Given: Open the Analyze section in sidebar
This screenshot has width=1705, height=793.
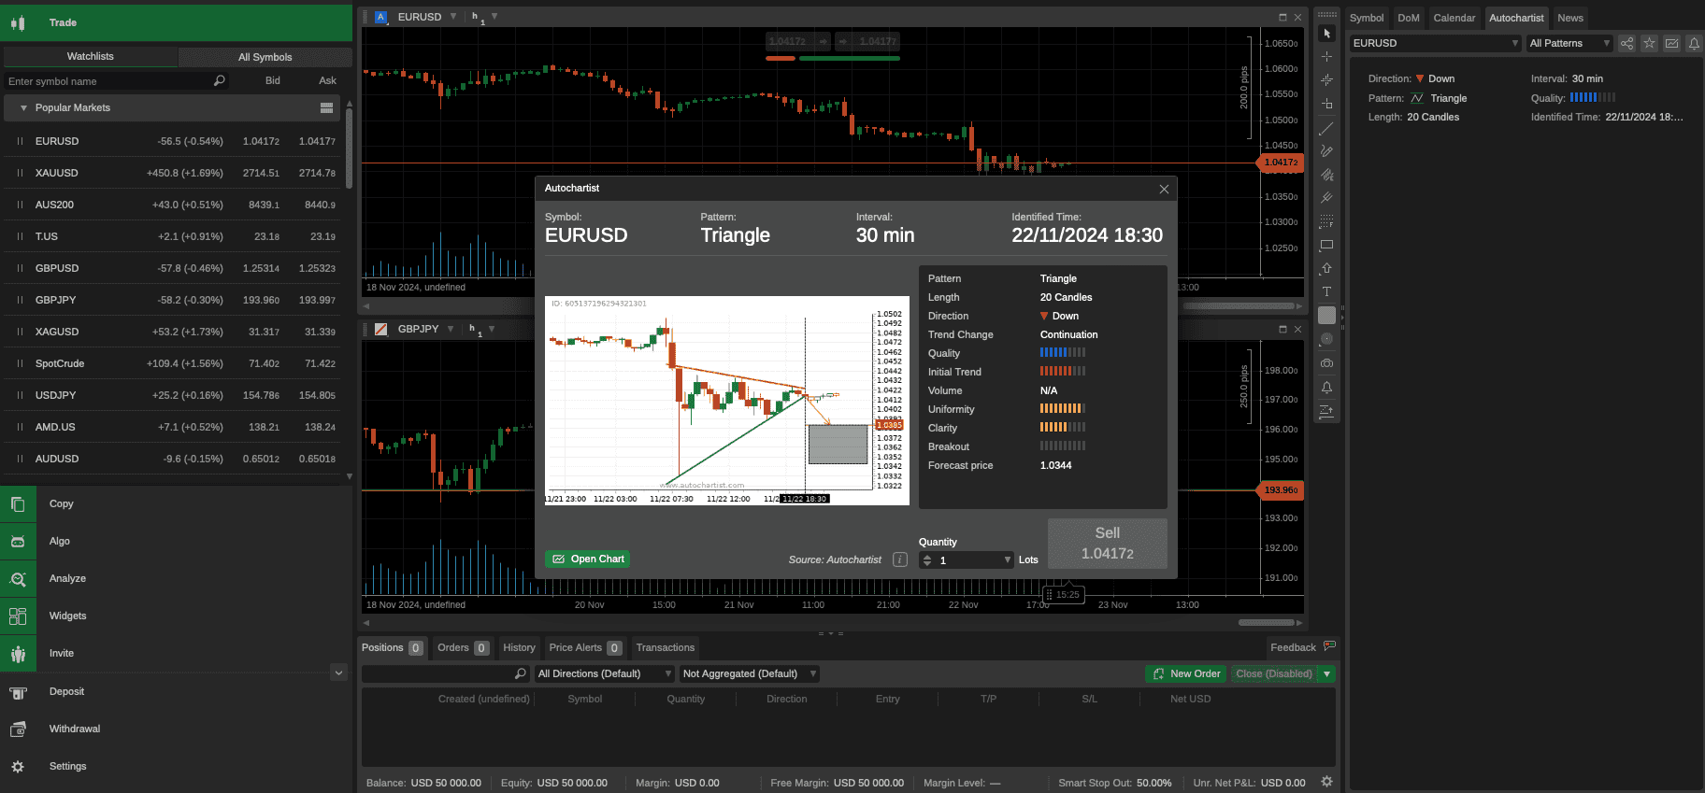Looking at the screenshot, I should click(x=176, y=579).
